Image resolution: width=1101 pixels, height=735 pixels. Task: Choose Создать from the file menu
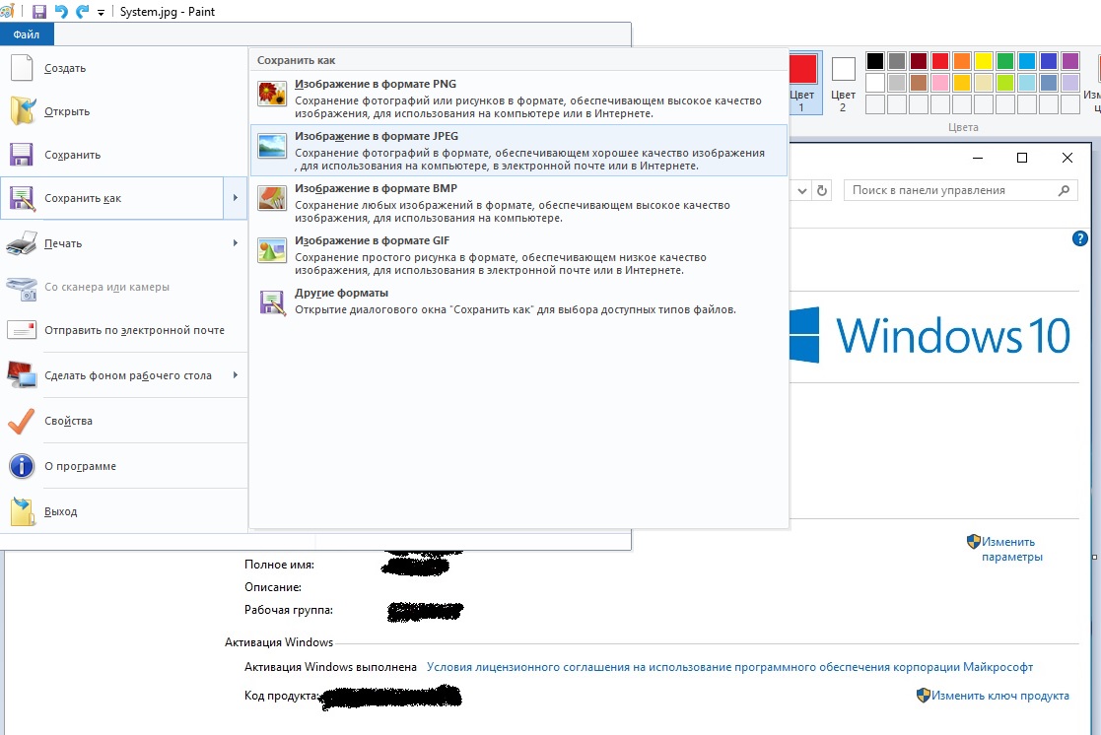tap(123, 68)
